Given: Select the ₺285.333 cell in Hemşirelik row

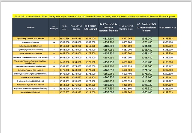Looking at the screenshot, I should (x=76, y=92).
